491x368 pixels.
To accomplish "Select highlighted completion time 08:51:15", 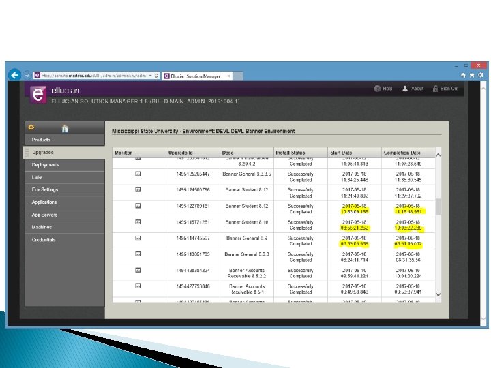I will [x=408, y=244].
